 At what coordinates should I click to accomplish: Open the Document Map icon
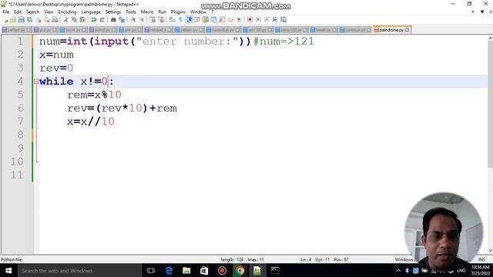pos(206,19)
